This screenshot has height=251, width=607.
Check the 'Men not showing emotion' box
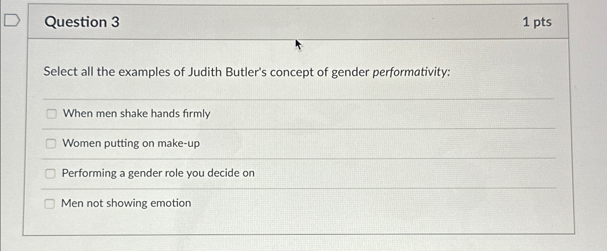pyautogui.click(x=50, y=203)
